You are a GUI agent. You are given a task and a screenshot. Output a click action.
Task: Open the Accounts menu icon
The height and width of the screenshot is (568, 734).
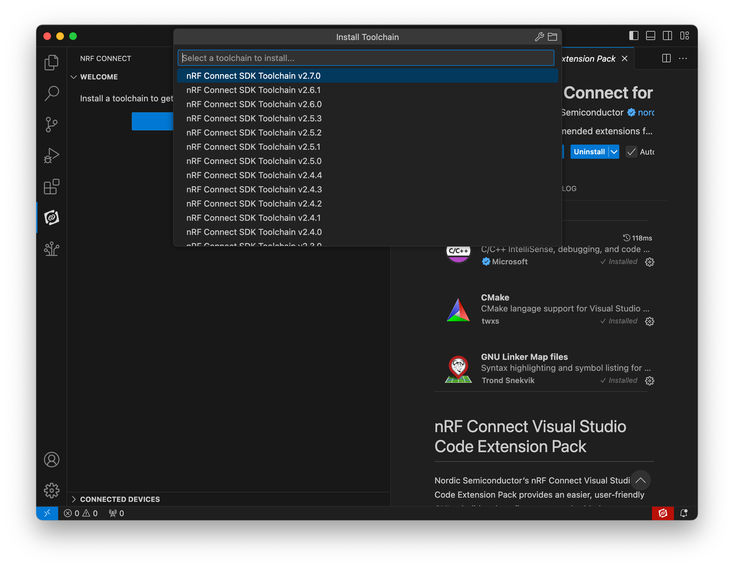click(x=51, y=460)
